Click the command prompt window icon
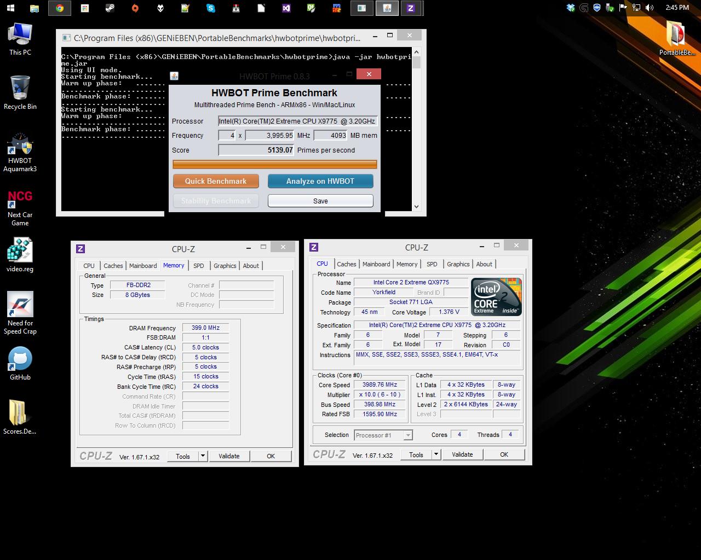The height and width of the screenshot is (560, 701). click(66, 38)
